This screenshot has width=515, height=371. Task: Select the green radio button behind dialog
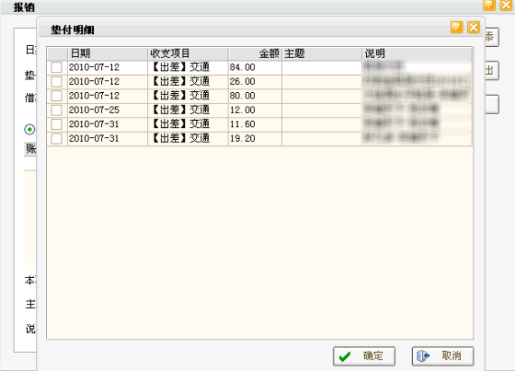coord(30,130)
